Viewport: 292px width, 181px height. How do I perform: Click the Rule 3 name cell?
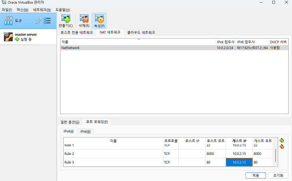point(113,162)
